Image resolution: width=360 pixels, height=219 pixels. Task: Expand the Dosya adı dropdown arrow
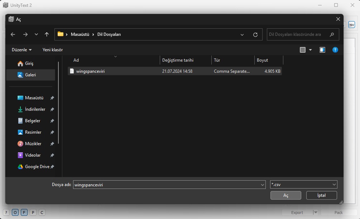pyautogui.click(x=263, y=185)
